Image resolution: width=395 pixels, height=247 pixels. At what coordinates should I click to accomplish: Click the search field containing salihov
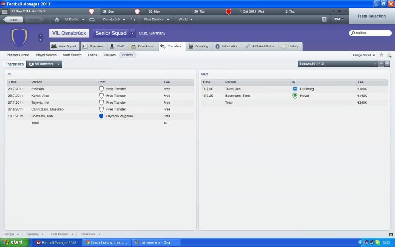click(370, 33)
